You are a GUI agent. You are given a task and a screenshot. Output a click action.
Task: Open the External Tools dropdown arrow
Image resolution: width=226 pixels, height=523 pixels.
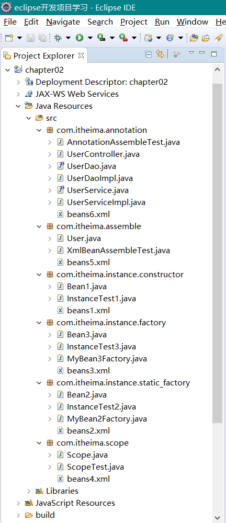coord(134,38)
